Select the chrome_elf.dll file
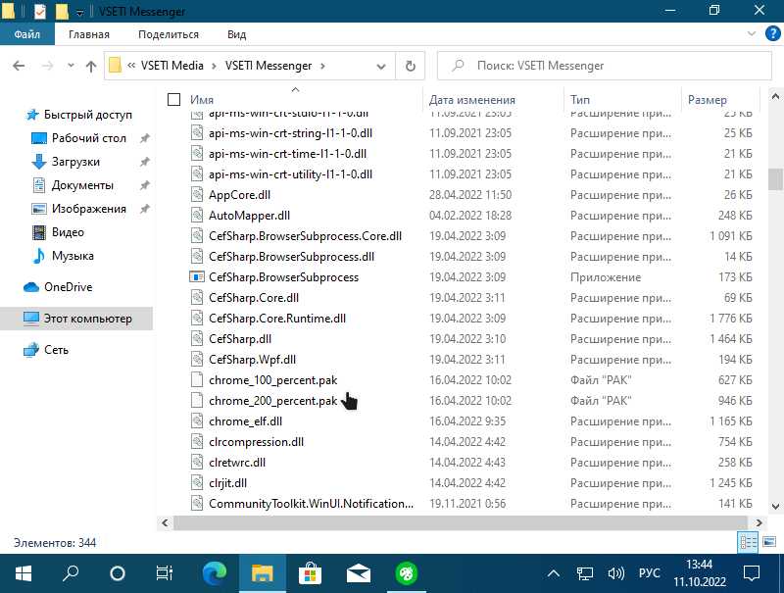 246,421
